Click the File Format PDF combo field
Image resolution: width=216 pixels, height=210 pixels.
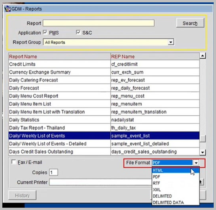(x=172, y=163)
